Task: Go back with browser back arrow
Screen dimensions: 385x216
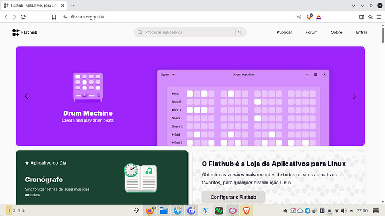Action: click(6, 17)
